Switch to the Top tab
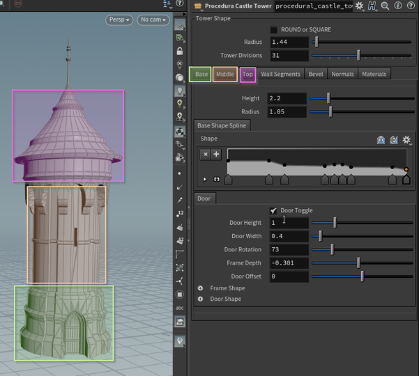 click(247, 75)
